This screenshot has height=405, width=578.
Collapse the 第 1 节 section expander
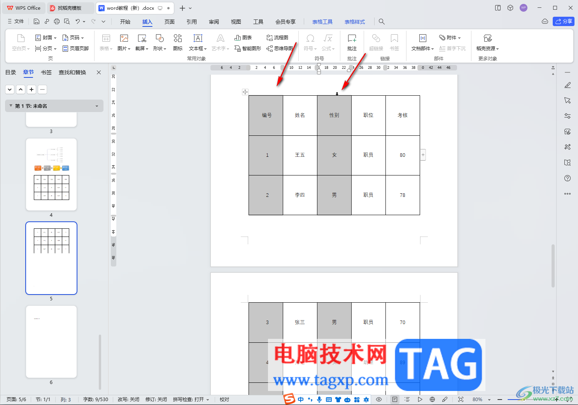point(11,106)
